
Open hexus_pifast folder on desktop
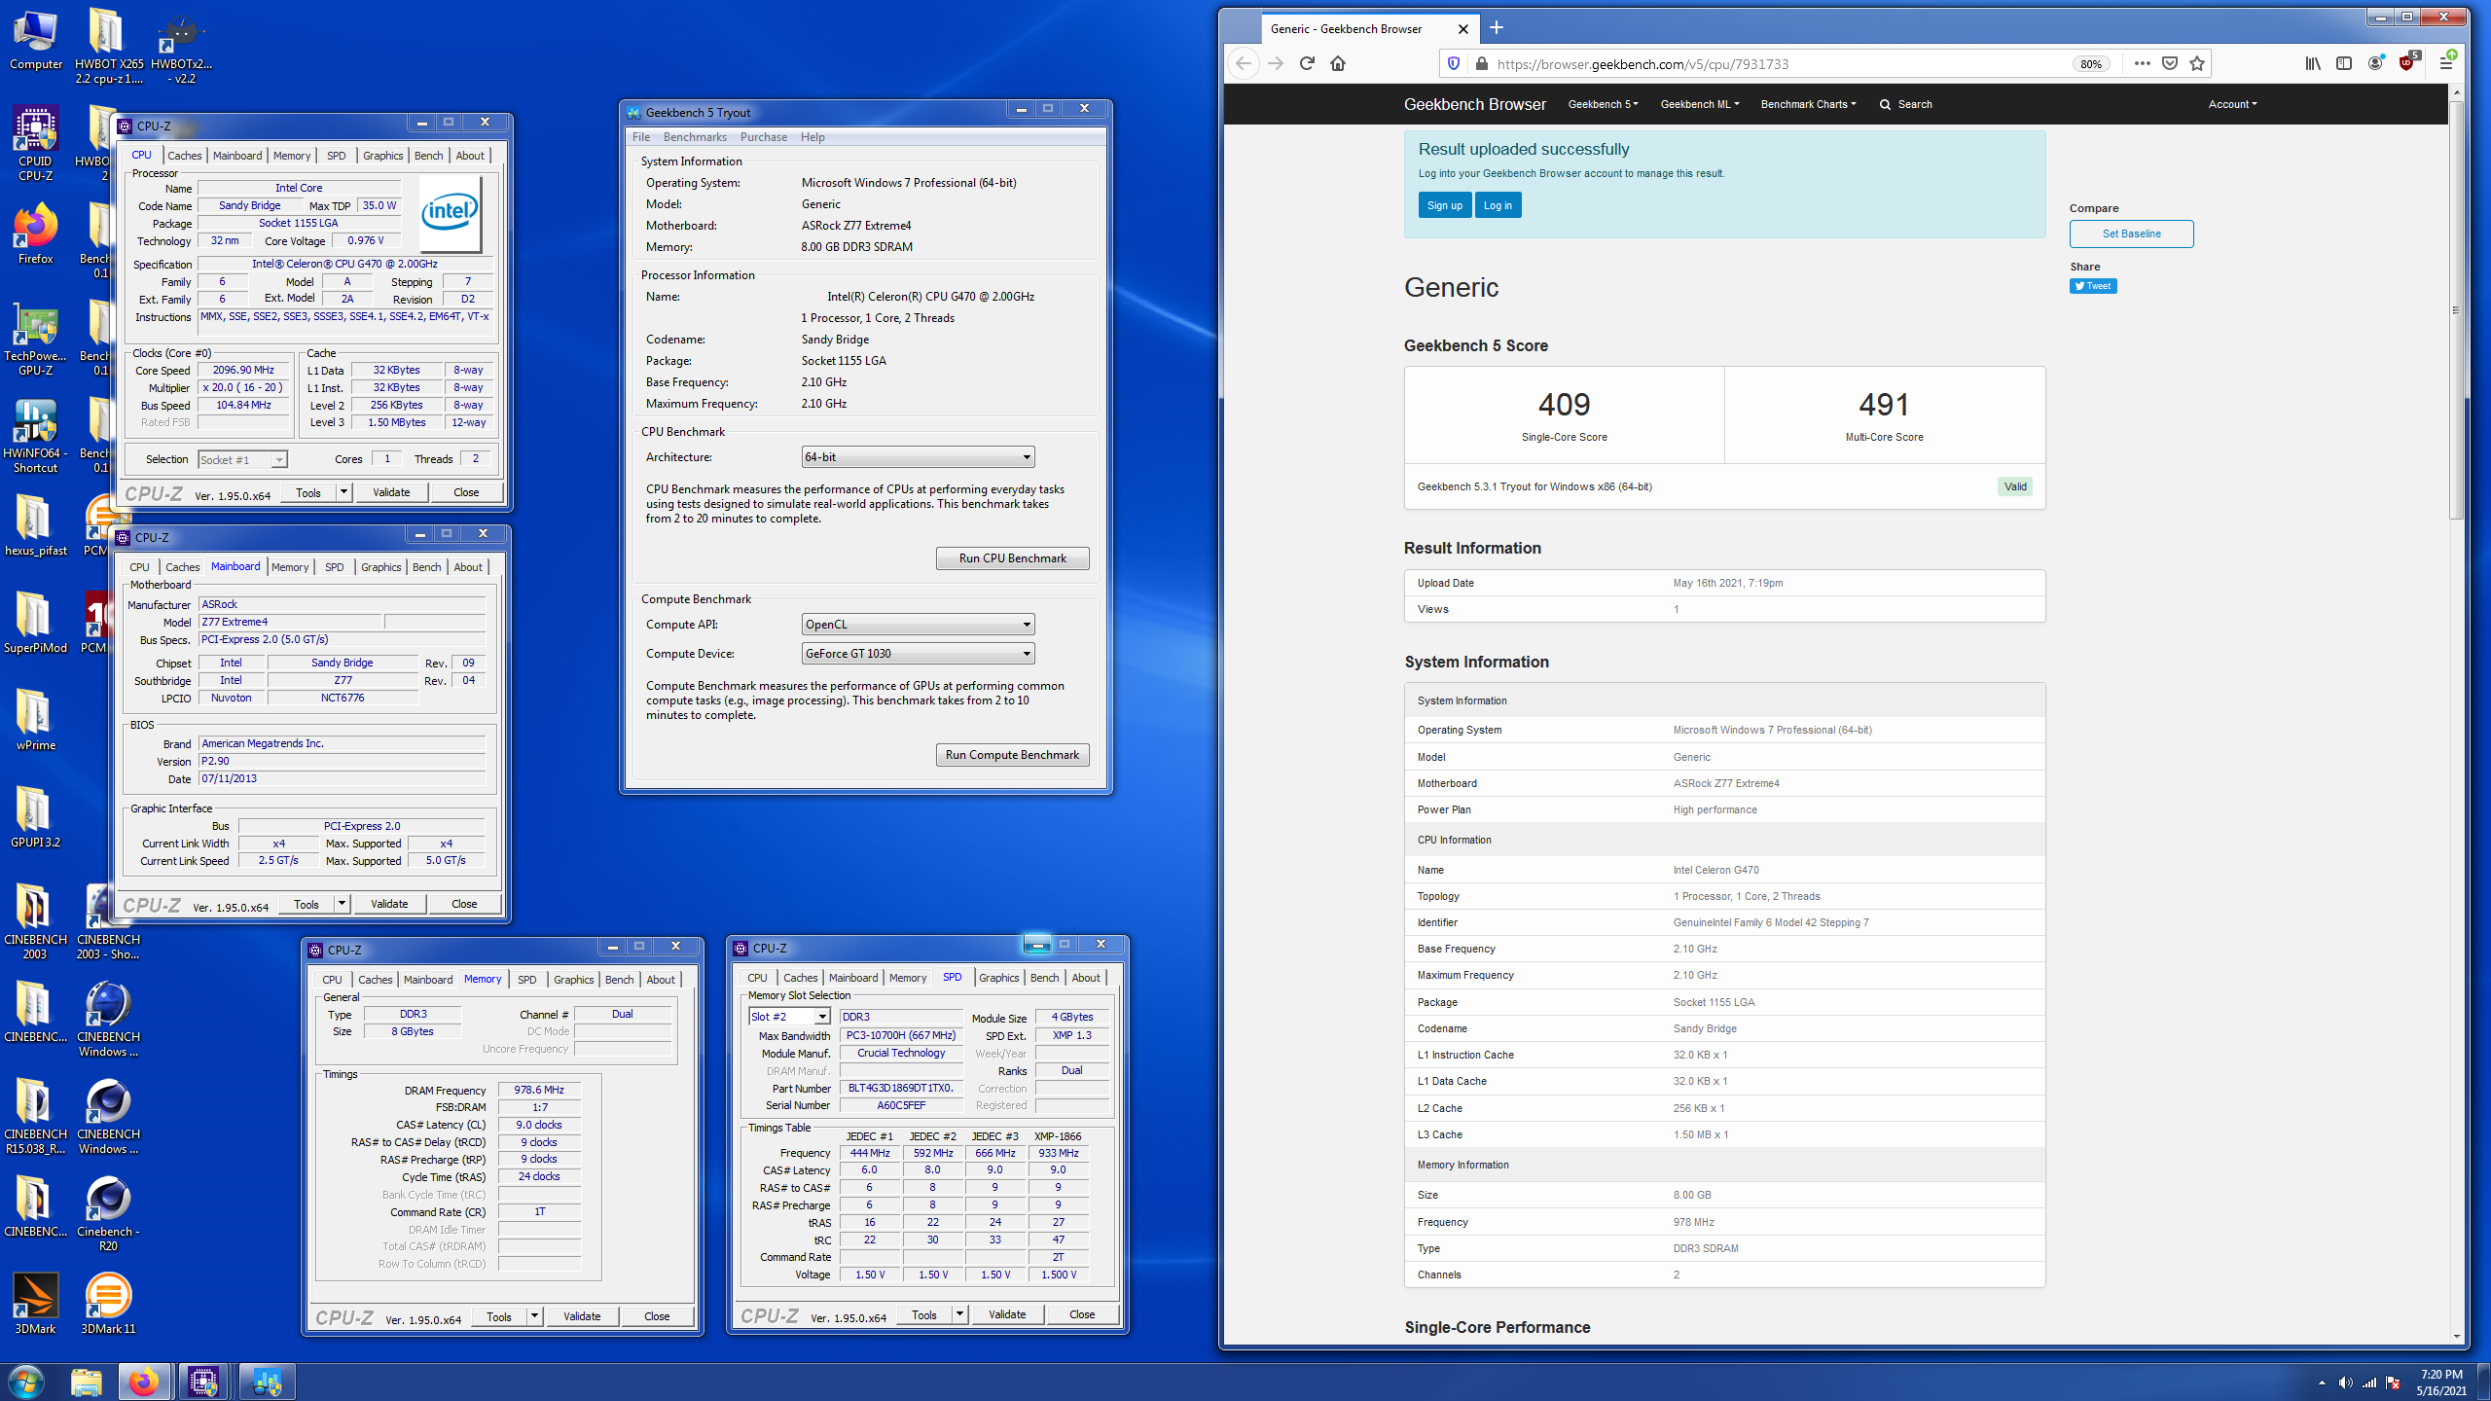click(35, 525)
